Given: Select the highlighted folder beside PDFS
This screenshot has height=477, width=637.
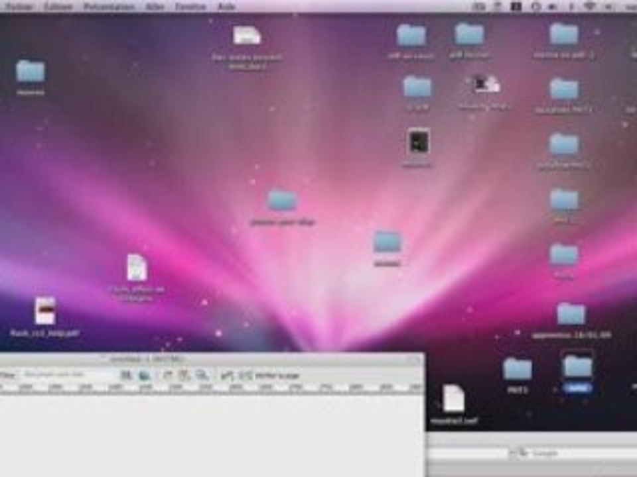Looking at the screenshot, I should pyautogui.click(x=577, y=366).
